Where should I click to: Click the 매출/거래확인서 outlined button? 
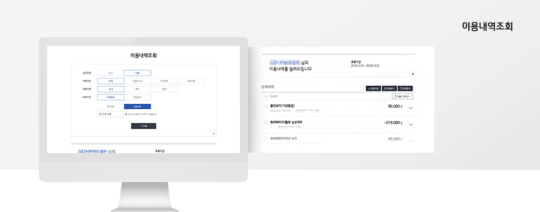click(x=403, y=97)
